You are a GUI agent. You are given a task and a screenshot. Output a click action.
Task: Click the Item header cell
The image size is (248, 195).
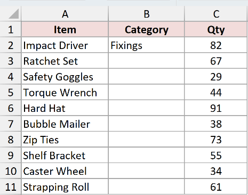65,29
